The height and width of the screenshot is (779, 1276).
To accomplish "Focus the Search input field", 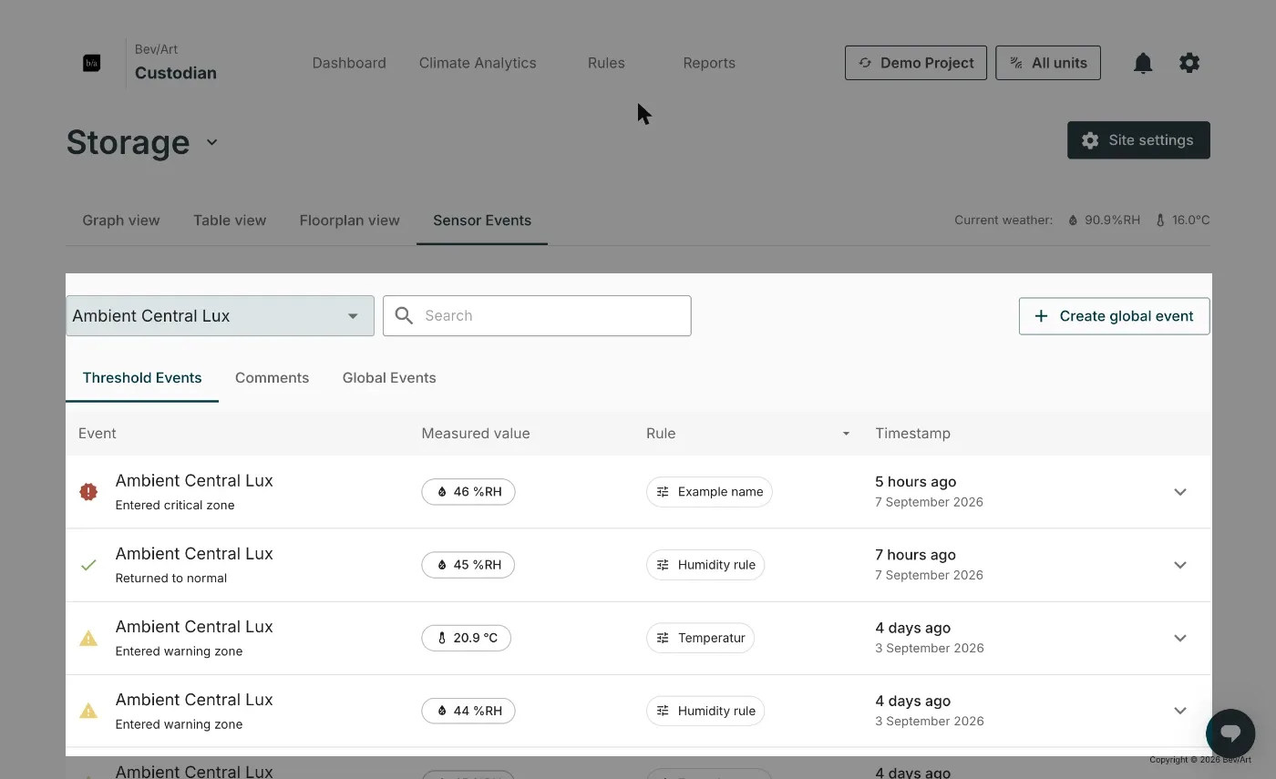I will 537,316.
